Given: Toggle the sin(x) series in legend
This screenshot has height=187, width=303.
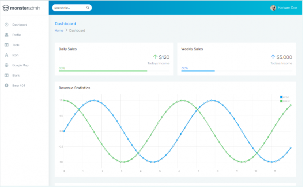Looking at the screenshot, I should (284, 97).
